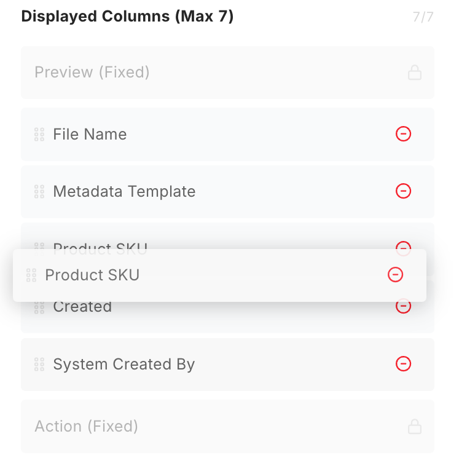
Task: Click the lock icon on Preview (Fixed)
Action: click(415, 73)
